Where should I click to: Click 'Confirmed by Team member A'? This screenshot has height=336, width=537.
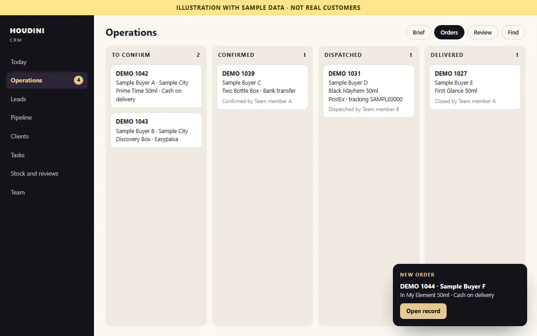[x=257, y=101]
